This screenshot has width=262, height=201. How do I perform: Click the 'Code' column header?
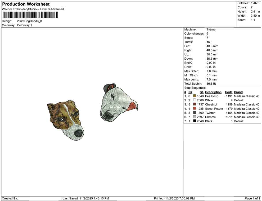(229, 92)
